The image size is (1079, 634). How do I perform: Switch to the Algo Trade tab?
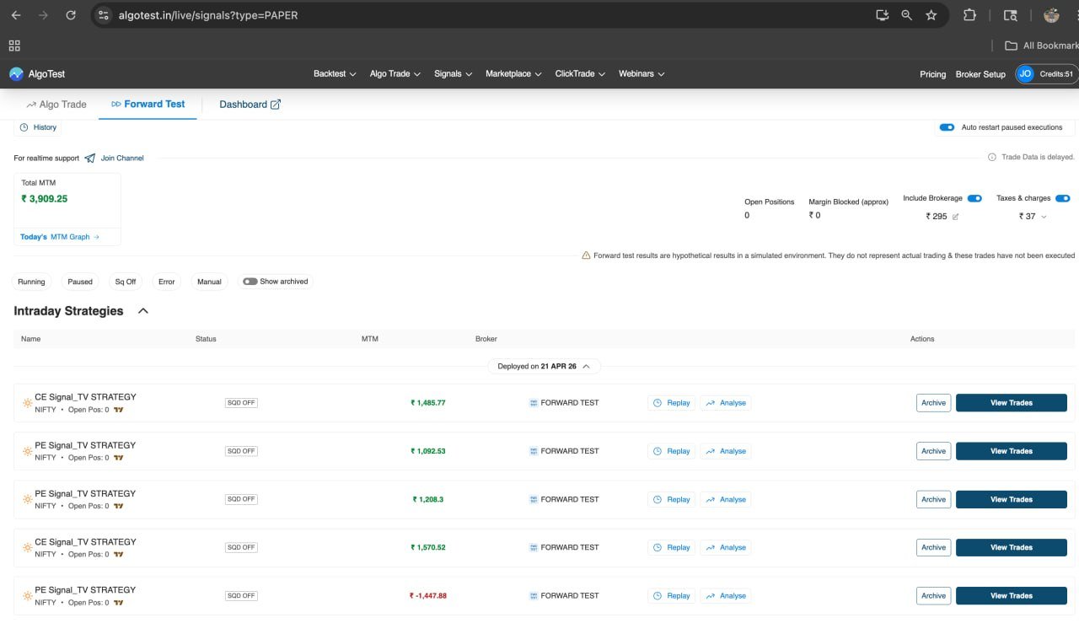[56, 105]
